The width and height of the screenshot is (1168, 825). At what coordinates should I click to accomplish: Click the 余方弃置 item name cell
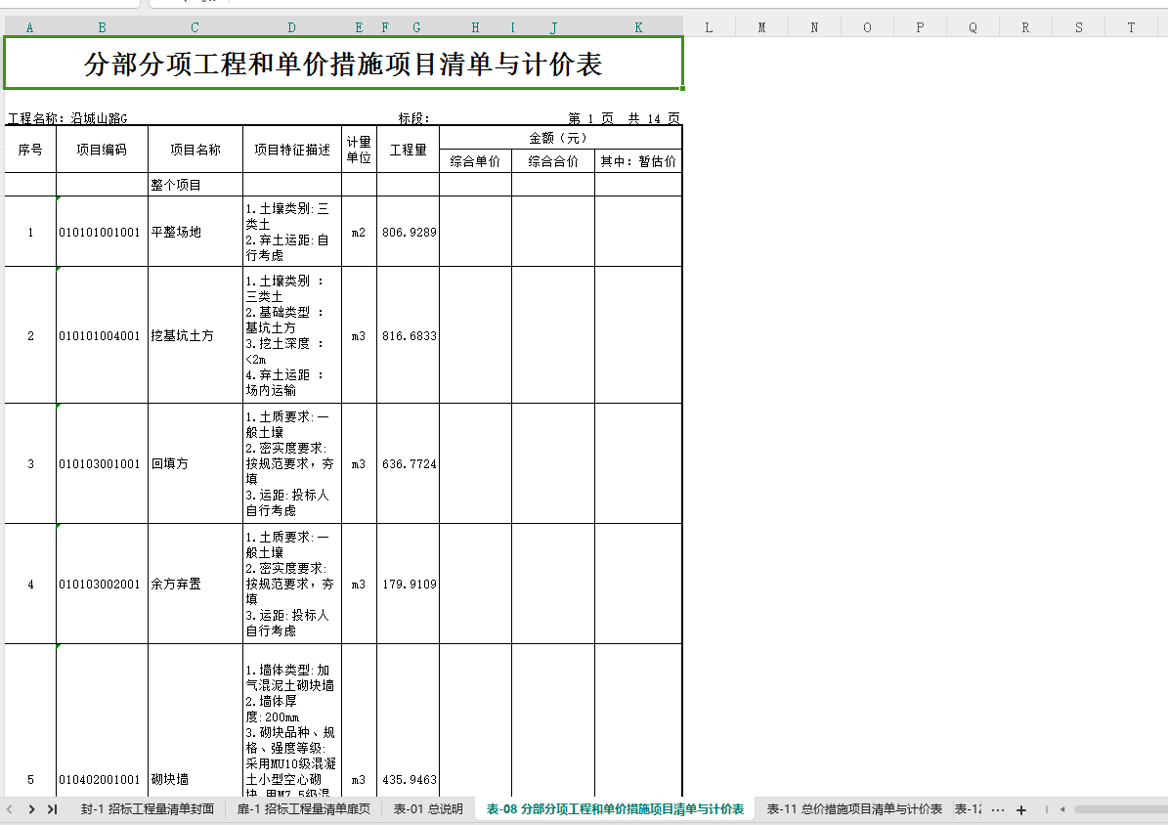pyautogui.click(x=195, y=584)
